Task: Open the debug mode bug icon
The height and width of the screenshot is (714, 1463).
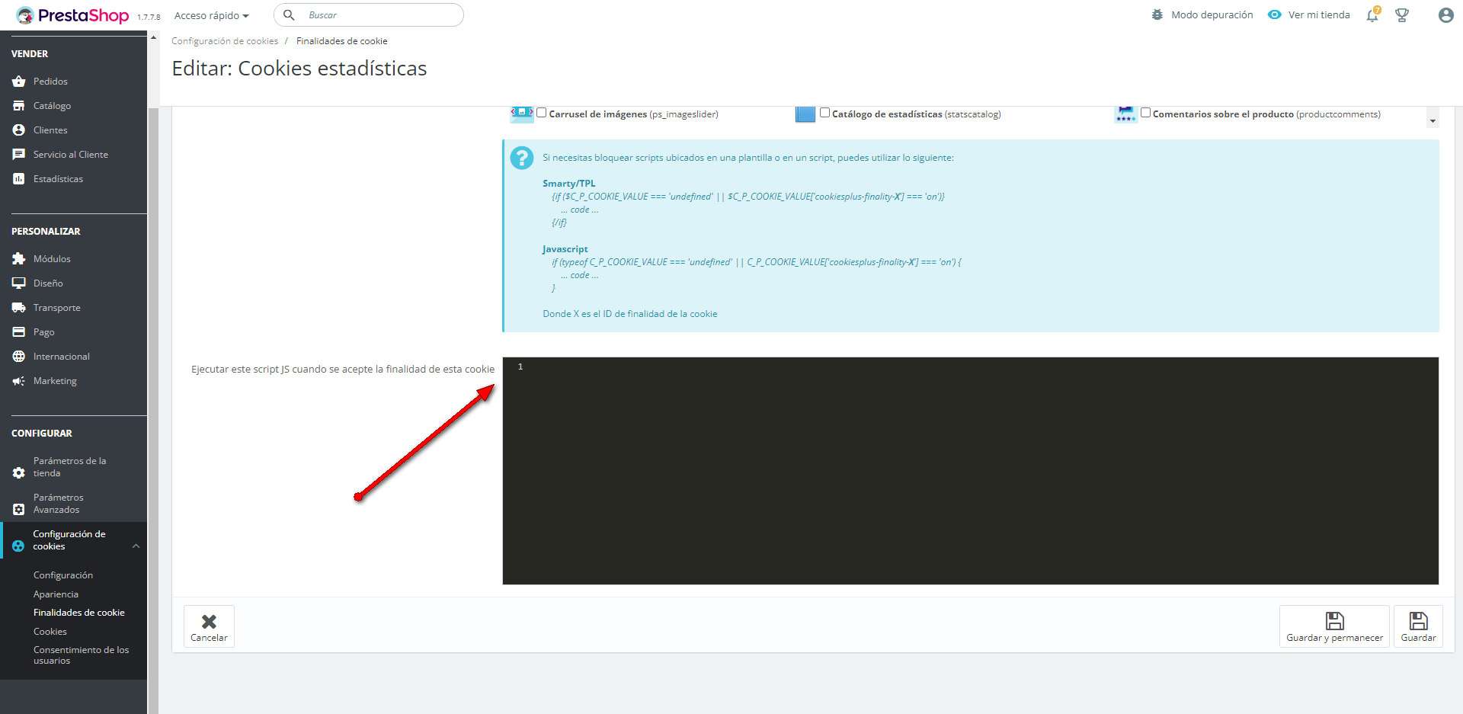Action: click(1157, 14)
